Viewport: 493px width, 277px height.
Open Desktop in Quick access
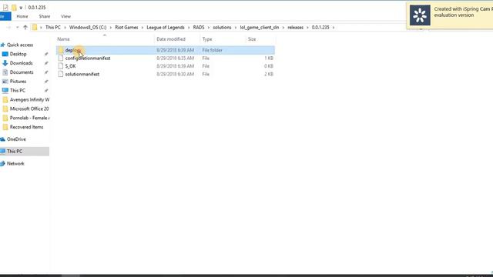click(18, 54)
